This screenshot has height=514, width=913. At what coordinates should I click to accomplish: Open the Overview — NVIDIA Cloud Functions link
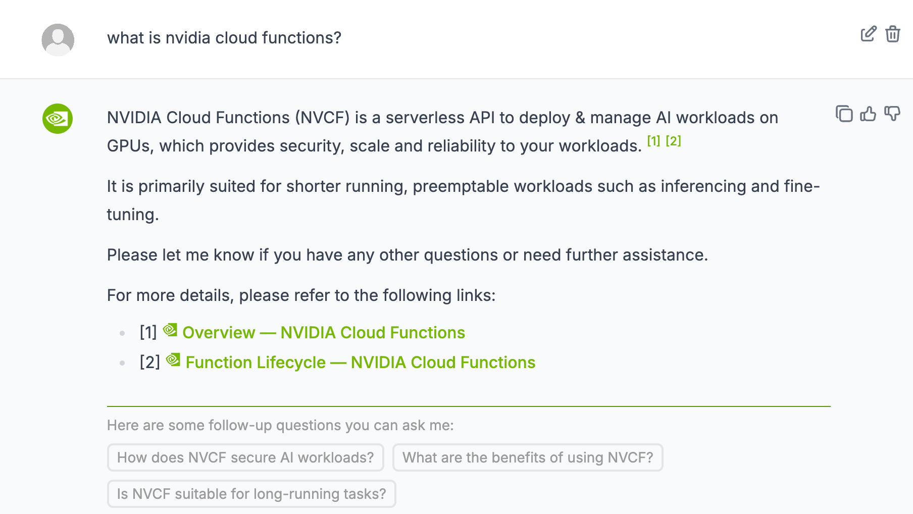(323, 333)
